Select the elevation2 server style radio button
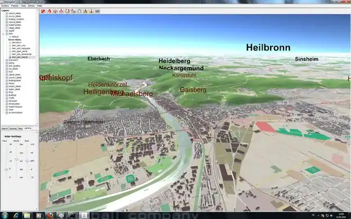The width and height of the screenshot is (351, 219). point(10,43)
